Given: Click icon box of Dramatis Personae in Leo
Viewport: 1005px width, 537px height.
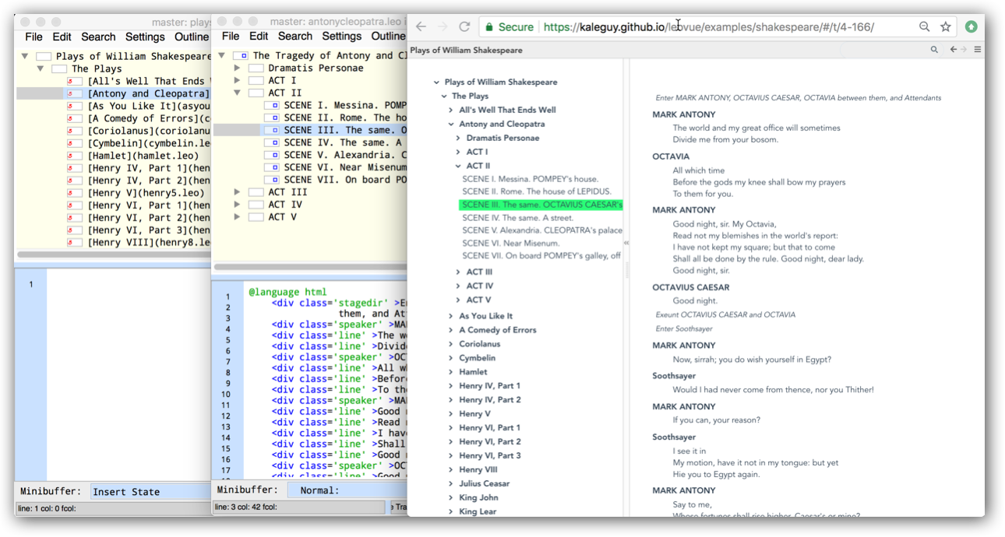Looking at the screenshot, I should point(256,68).
